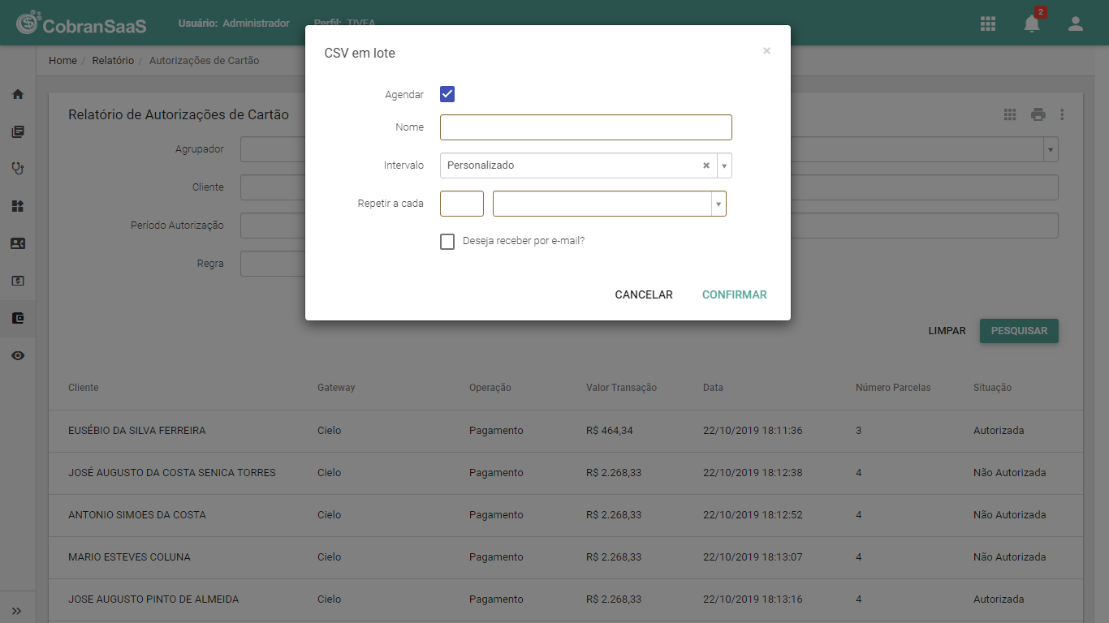Click the CANCELAR button
The image size is (1109, 623).
pyautogui.click(x=644, y=294)
